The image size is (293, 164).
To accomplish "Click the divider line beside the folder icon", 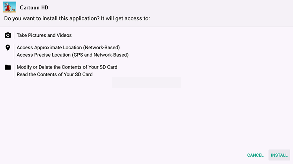I will click(14, 71).
